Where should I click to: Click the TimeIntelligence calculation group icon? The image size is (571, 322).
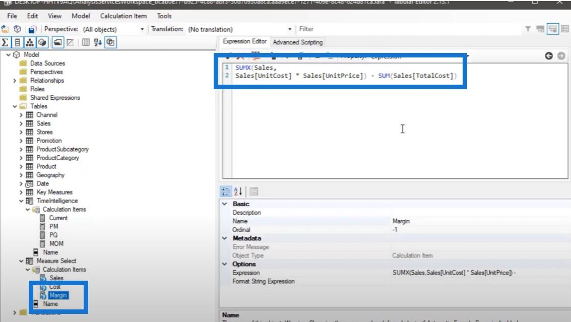coord(30,201)
